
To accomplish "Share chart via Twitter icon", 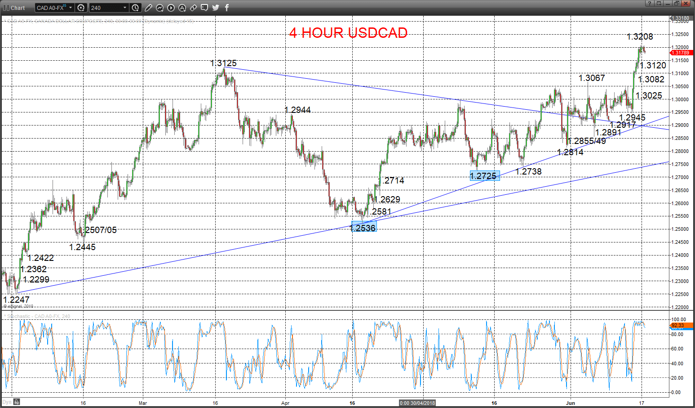I will [216, 8].
